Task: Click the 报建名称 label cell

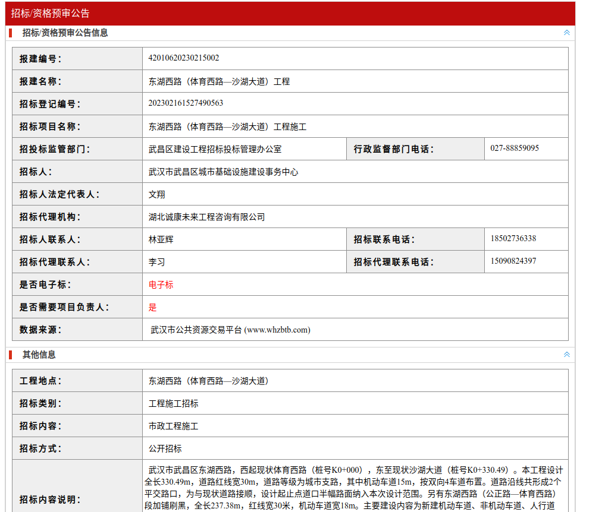Action: pos(77,81)
